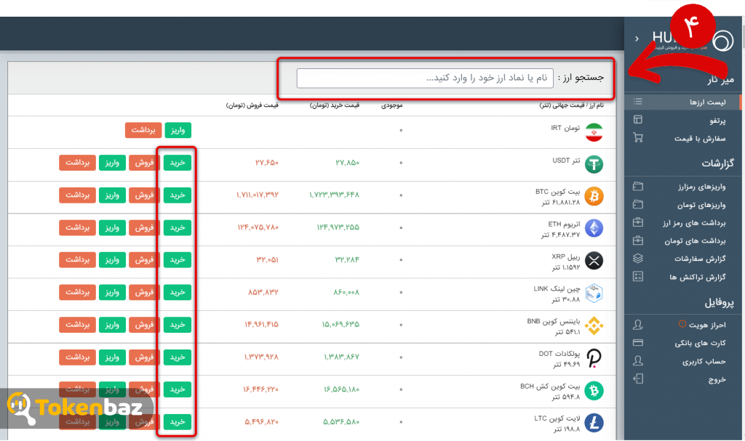Click Bitcoin buy price ۱,۷۲۳,۳۹۳,۶۴۸
This screenshot has width=745, height=441.
pyautogui.click(x=334, y=195)
